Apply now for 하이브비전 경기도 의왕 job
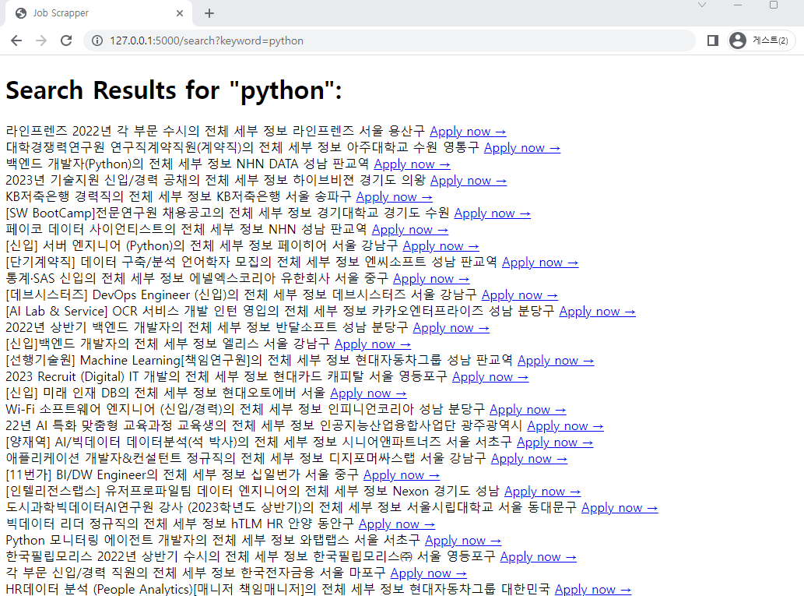This screenshot has width=804, height=596. [469, 181]
